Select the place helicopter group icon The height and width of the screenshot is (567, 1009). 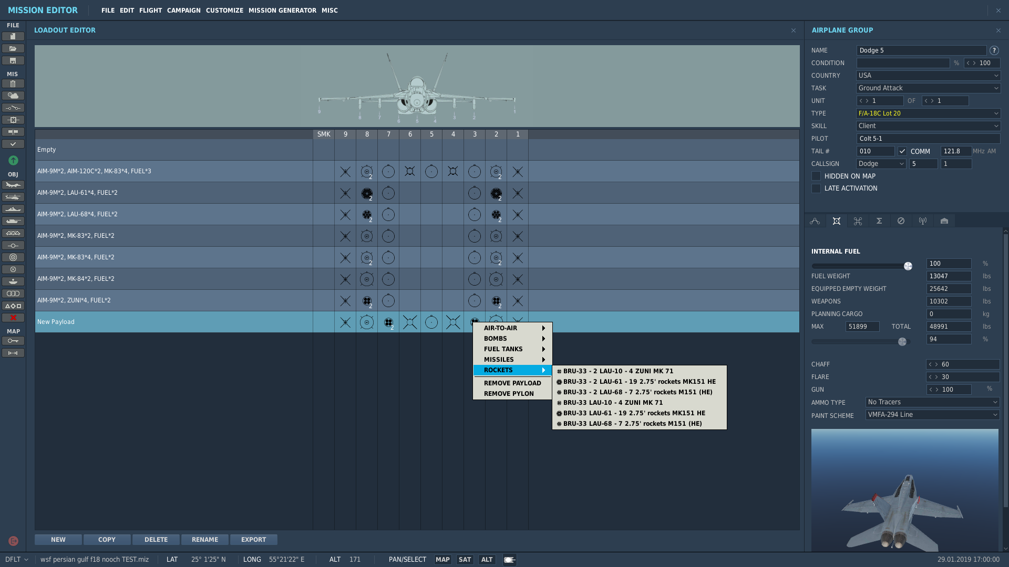coord(13,197)
